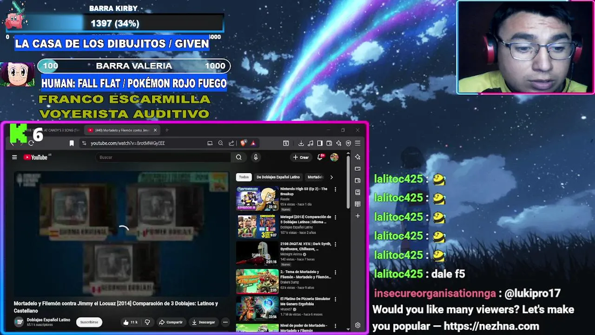Reload the page in the browser
The image size is (595, 335).
(31, 143)
